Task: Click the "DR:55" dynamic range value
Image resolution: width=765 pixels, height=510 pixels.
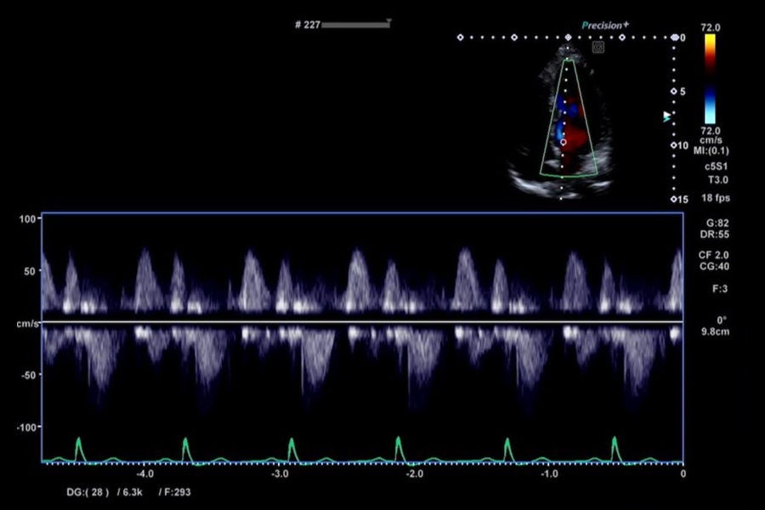Action: (715, 235)
